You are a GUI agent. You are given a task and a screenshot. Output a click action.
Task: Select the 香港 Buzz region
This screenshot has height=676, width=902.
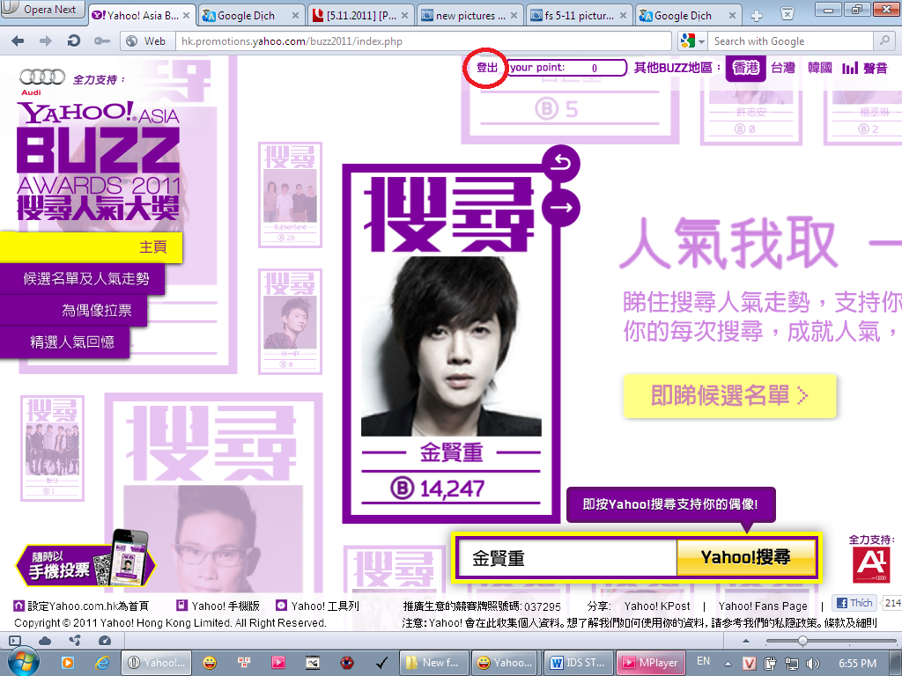tap(745, 68)
